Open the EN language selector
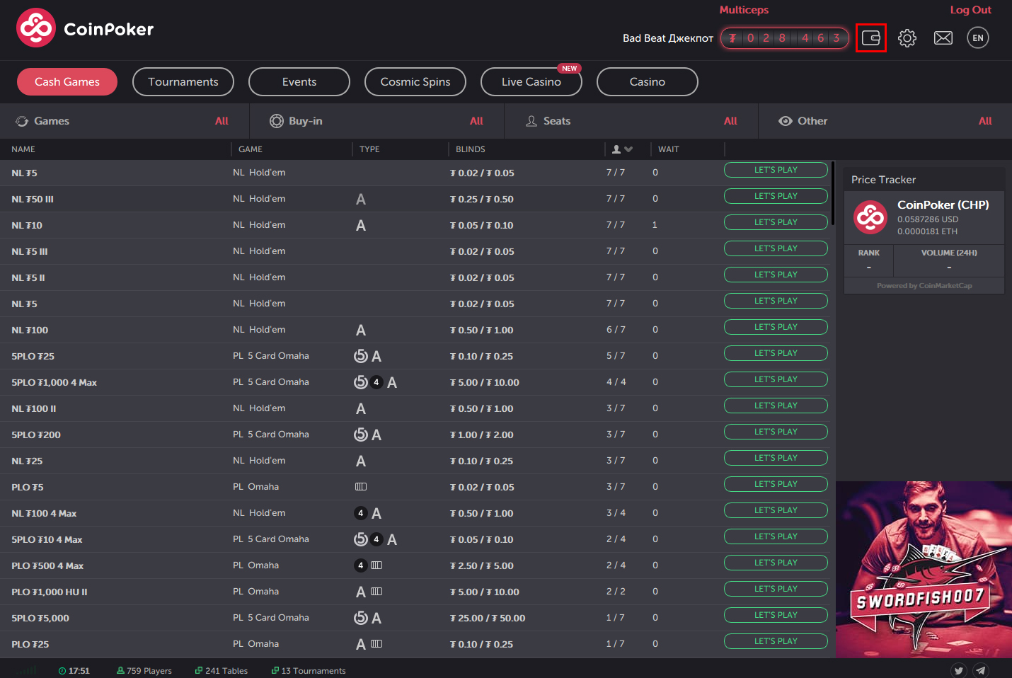The height and width of the screenshot is (678, 1012). tap(977, 38)
